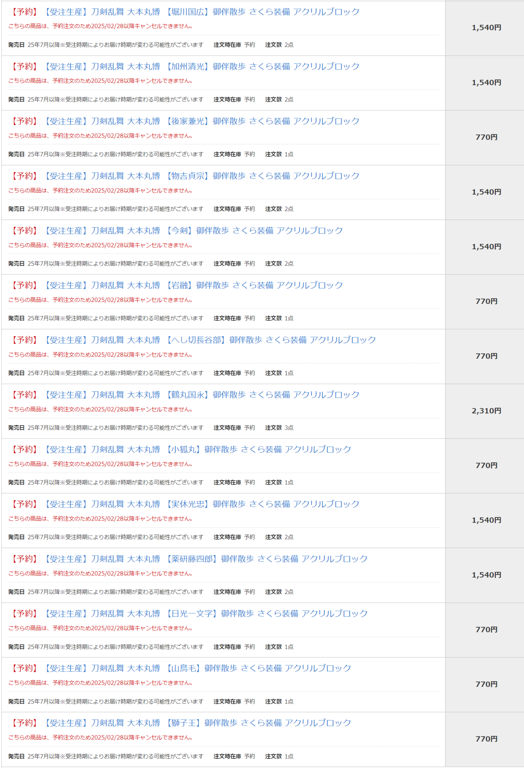Screen dimensions: 524x768
Task: Click 注文時在庫 予約 in 日光一文字 row
Action: pos(234,647)
